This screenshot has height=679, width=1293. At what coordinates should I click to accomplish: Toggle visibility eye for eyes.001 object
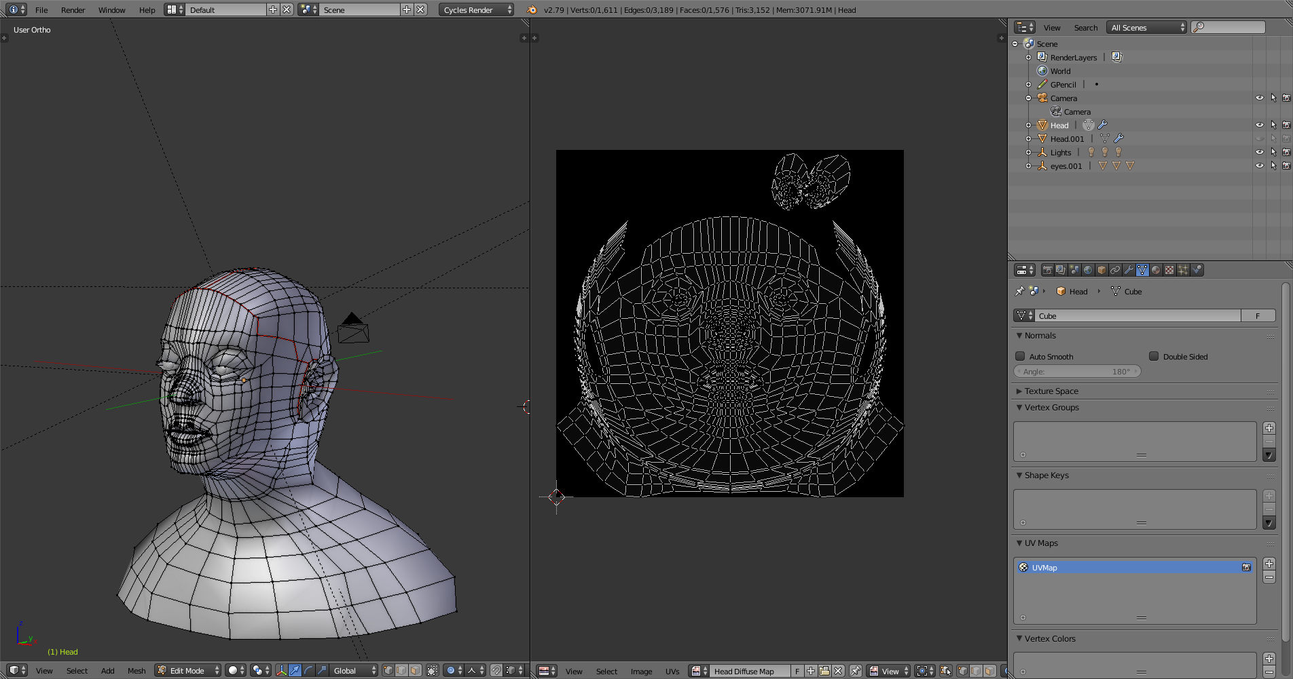pyautogui.click(x=1259, y=166)
